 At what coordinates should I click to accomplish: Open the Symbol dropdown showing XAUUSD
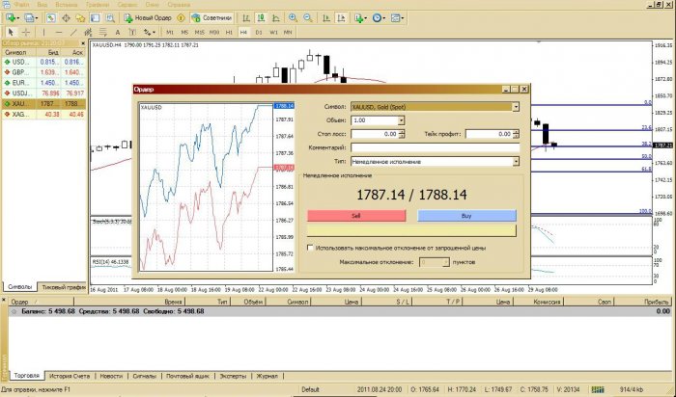pos(516,107)
